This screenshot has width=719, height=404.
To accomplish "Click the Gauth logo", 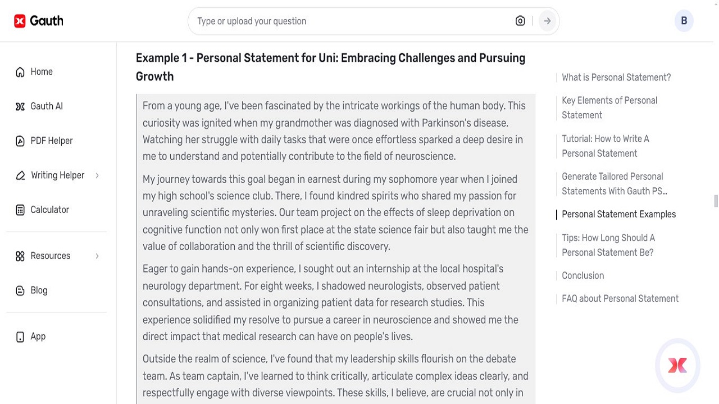I will [38, 20].
